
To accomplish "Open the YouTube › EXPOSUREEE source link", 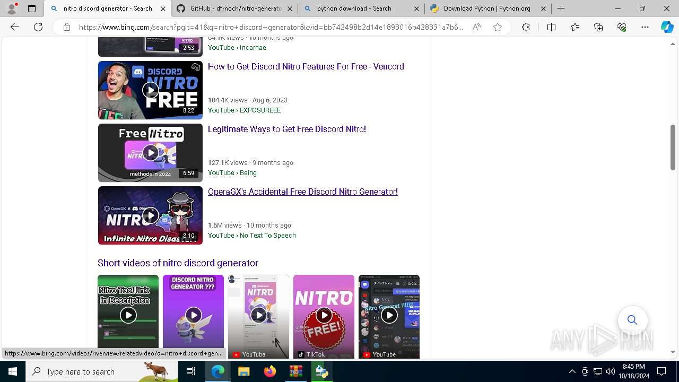I will coord(245,110).
